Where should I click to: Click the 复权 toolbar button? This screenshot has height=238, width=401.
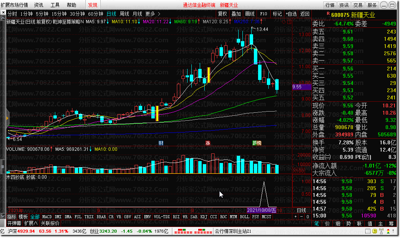(222, 14)
